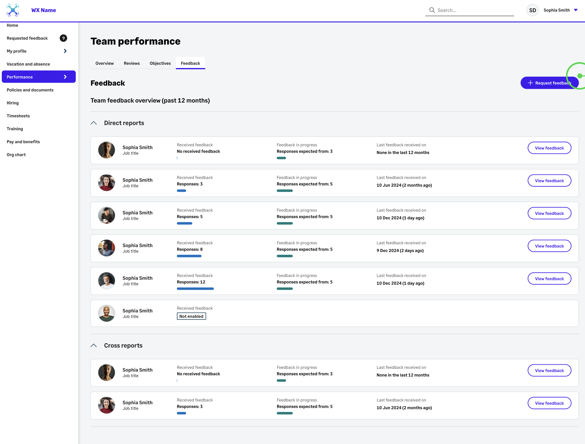Expand the Performance menu chevron
Viewport: 585px width, 444px height.
point(65,77)
